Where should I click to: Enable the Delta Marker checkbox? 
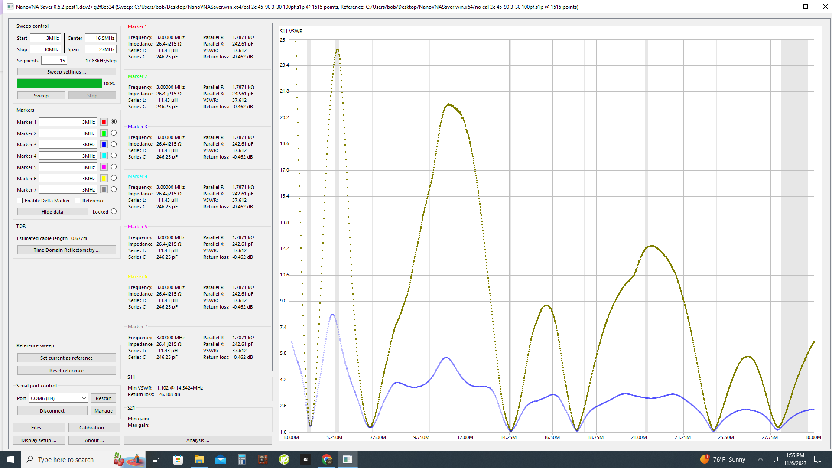point(20,201)
